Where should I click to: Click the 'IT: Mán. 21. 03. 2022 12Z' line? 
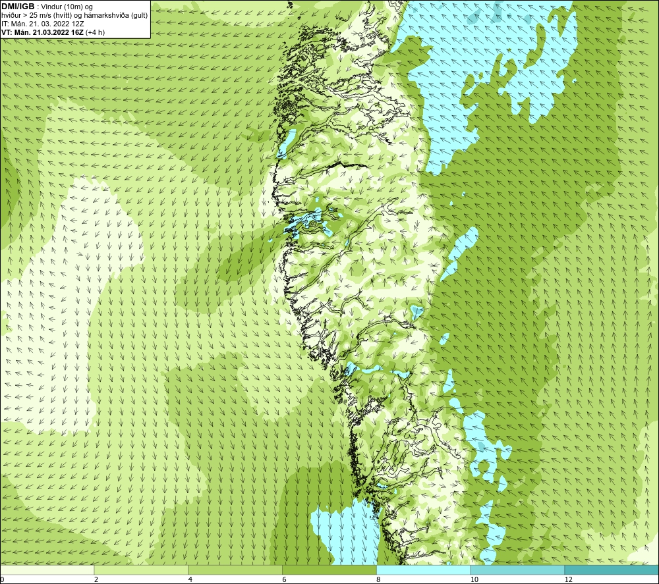coord(42,24)
